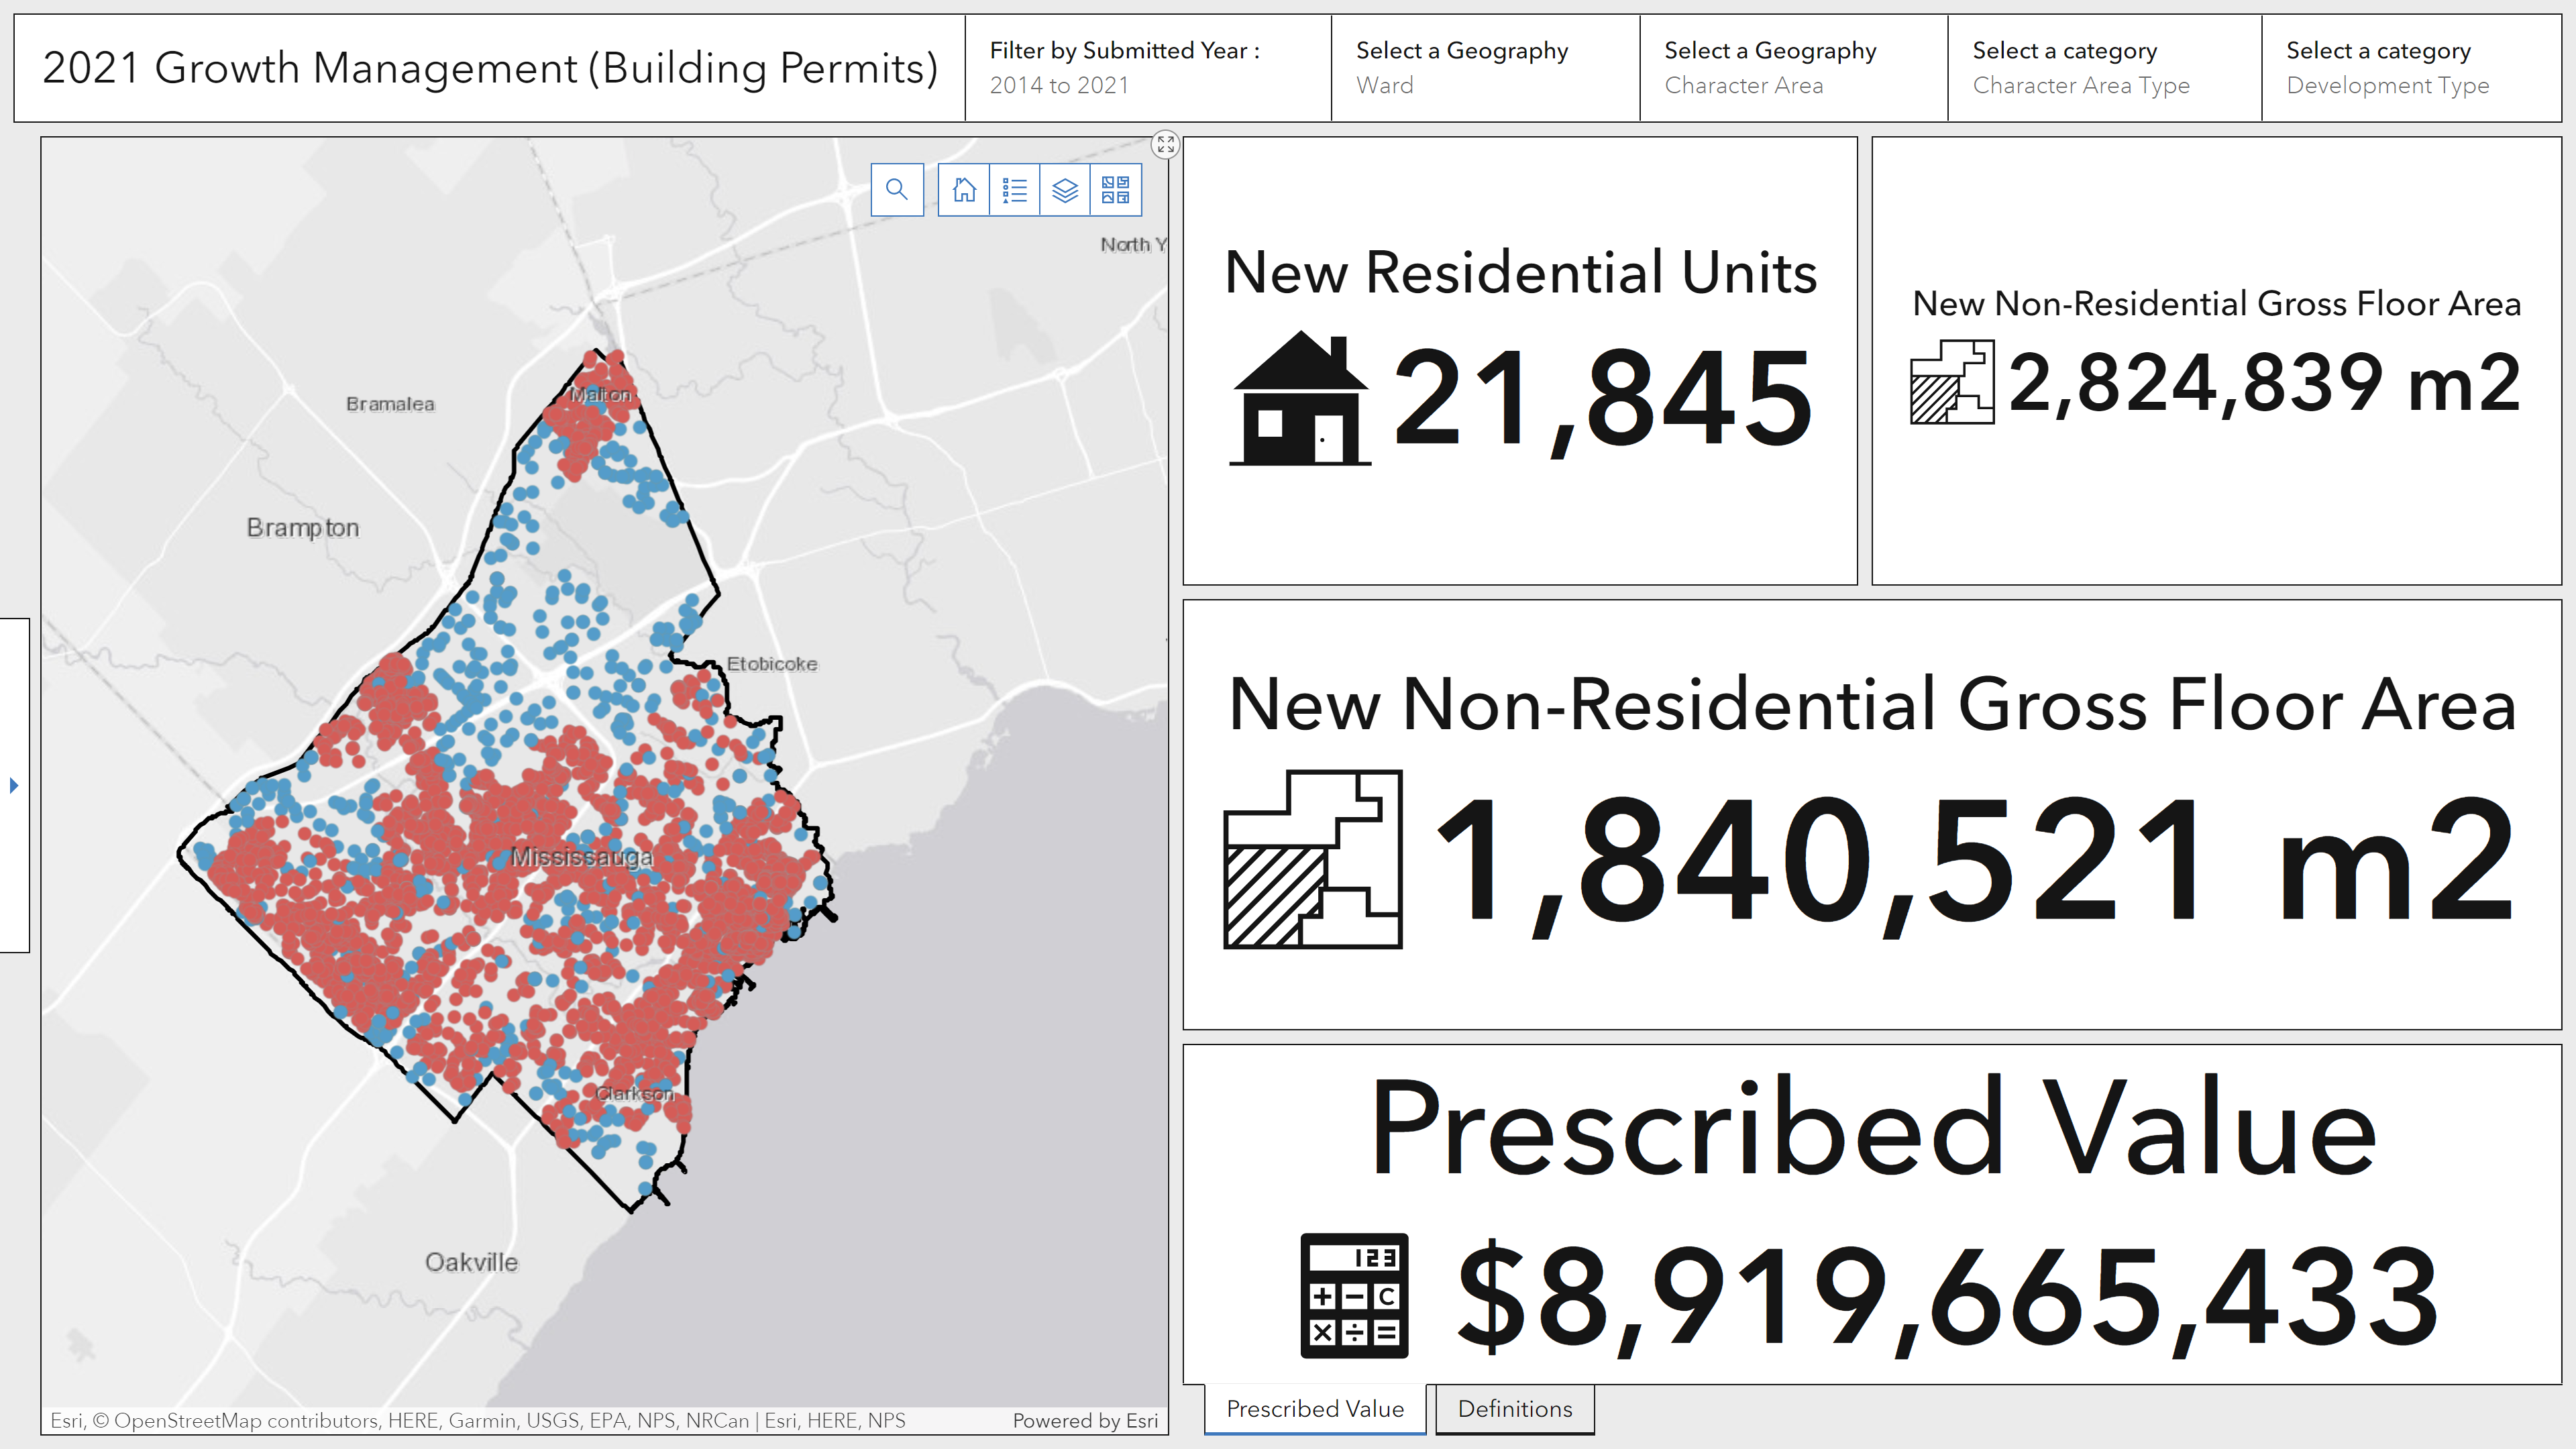
Task: Click the calculator icon next to Prescribed Value
Action: pos(1354,1295)
